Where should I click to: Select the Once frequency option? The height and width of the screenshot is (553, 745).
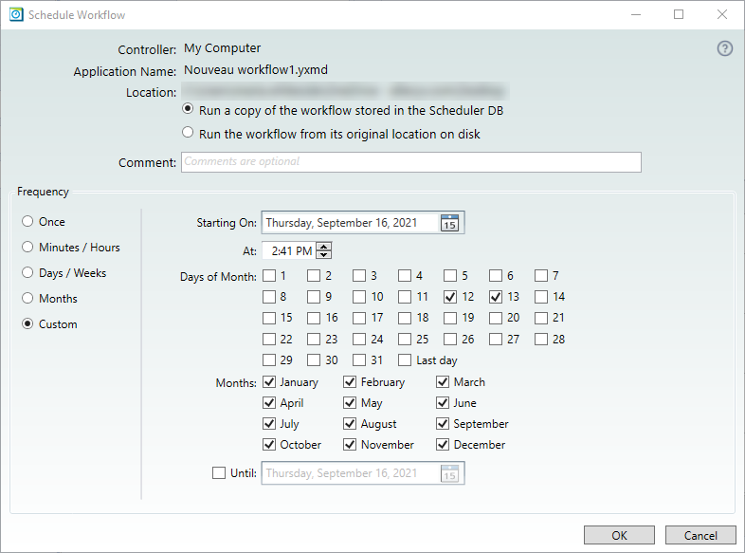point(27,222)
